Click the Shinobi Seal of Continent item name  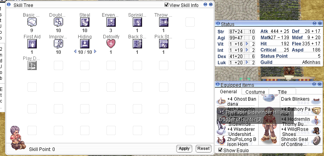point(294,142)
